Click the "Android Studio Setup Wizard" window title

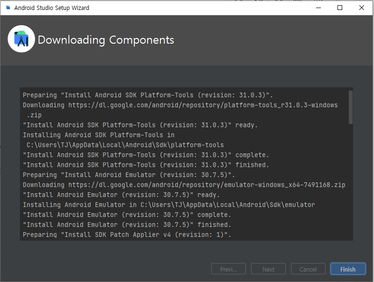tap(52, 8)
